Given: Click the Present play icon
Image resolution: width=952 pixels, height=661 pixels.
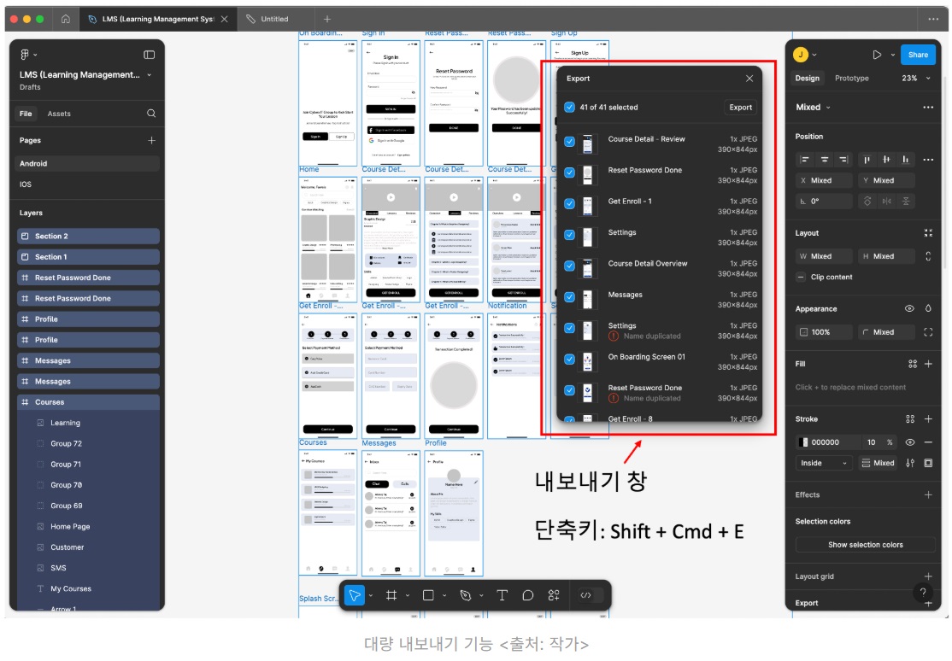Looking at the screenshot, I should click(877, 55).
